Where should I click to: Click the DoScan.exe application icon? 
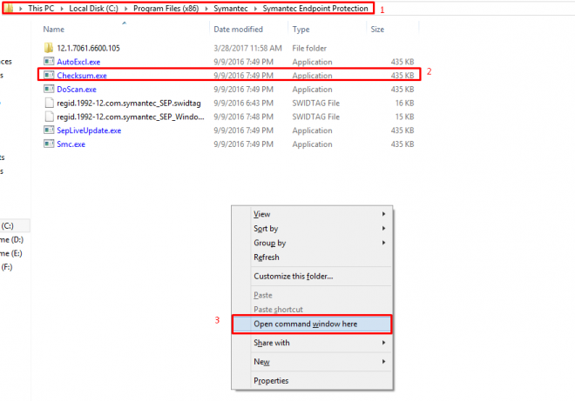49,89
